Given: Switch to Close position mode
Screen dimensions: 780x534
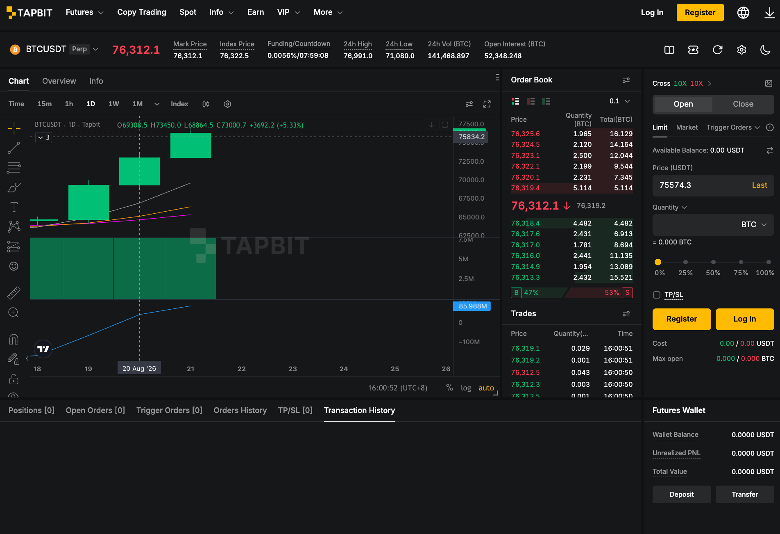Looking at the screenshot, I should point(743,104).
